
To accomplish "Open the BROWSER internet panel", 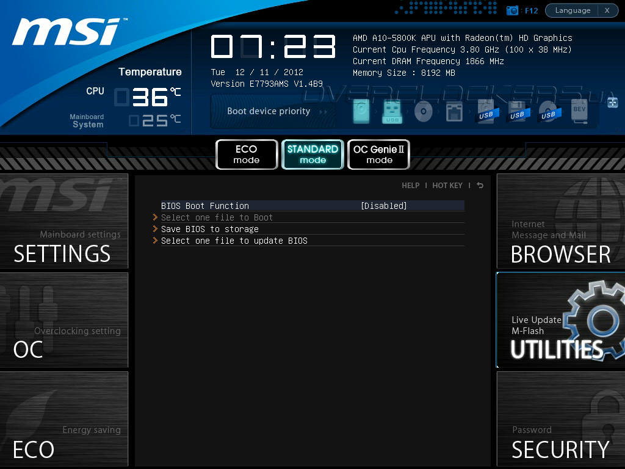I will tap(561, 221).
